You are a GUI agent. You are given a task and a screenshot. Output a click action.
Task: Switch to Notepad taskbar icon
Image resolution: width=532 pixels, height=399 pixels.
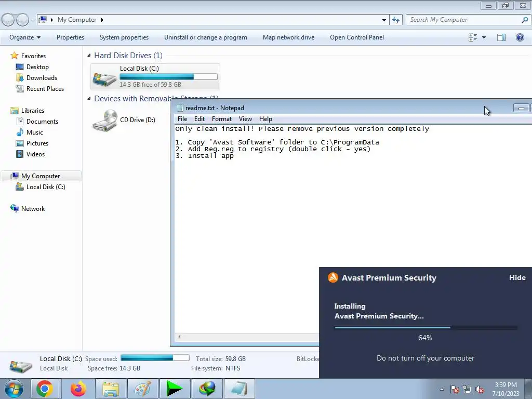click(x=239, y=389)
